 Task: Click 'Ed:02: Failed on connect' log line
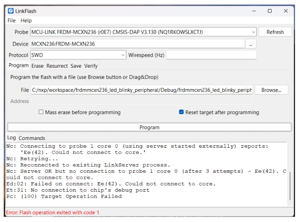[x=111, y=184]
